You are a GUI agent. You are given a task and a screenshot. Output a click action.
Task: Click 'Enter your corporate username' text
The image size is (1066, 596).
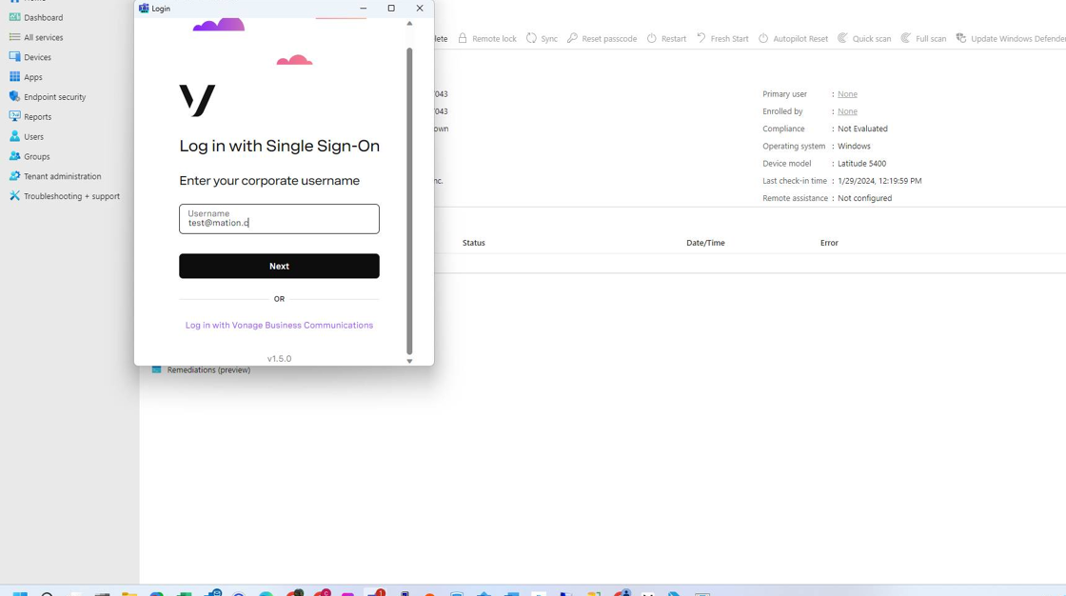(269, 180)
